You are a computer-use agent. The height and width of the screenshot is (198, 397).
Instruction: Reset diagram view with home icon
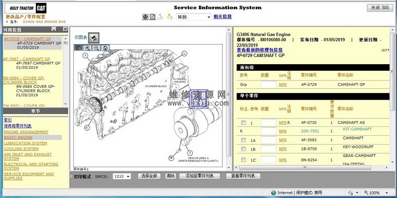pos(105,48)
